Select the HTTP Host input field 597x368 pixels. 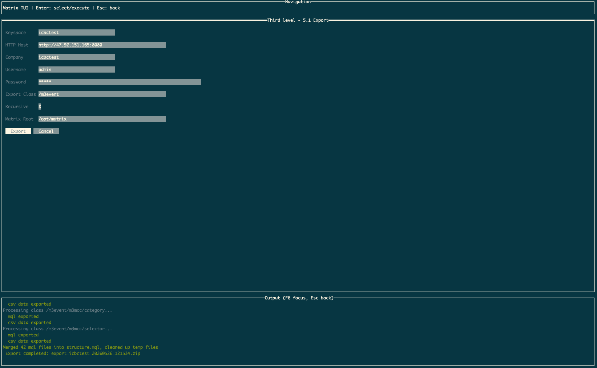point(102,45)
